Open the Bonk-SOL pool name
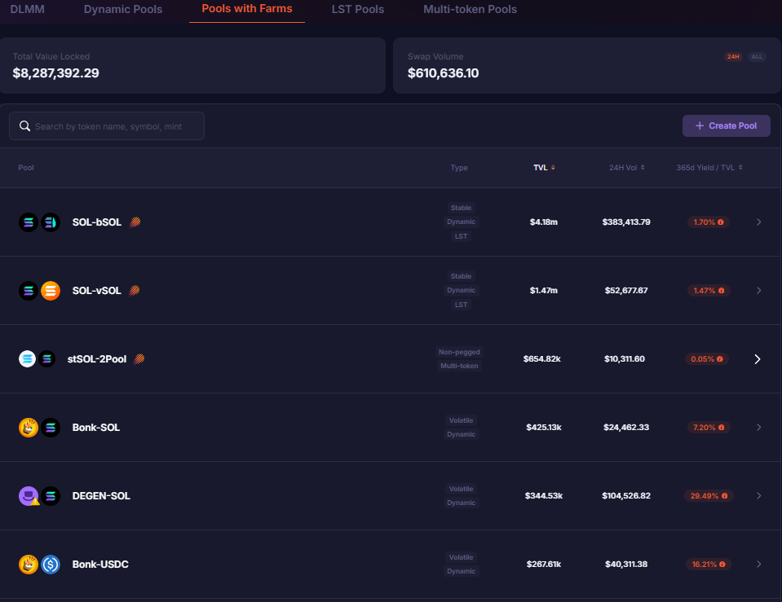The height and width of the screenshot is (602, 782). click(x=95, y=428)
